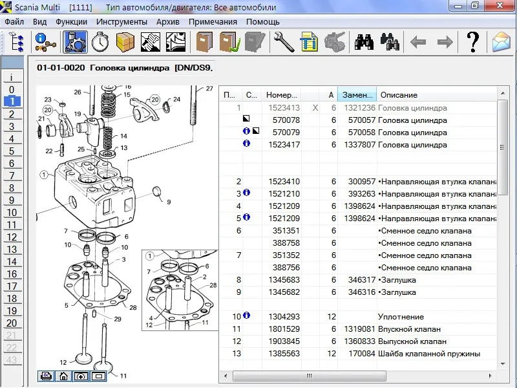Select Шайба клапанной пружины row

click(358, 353)
